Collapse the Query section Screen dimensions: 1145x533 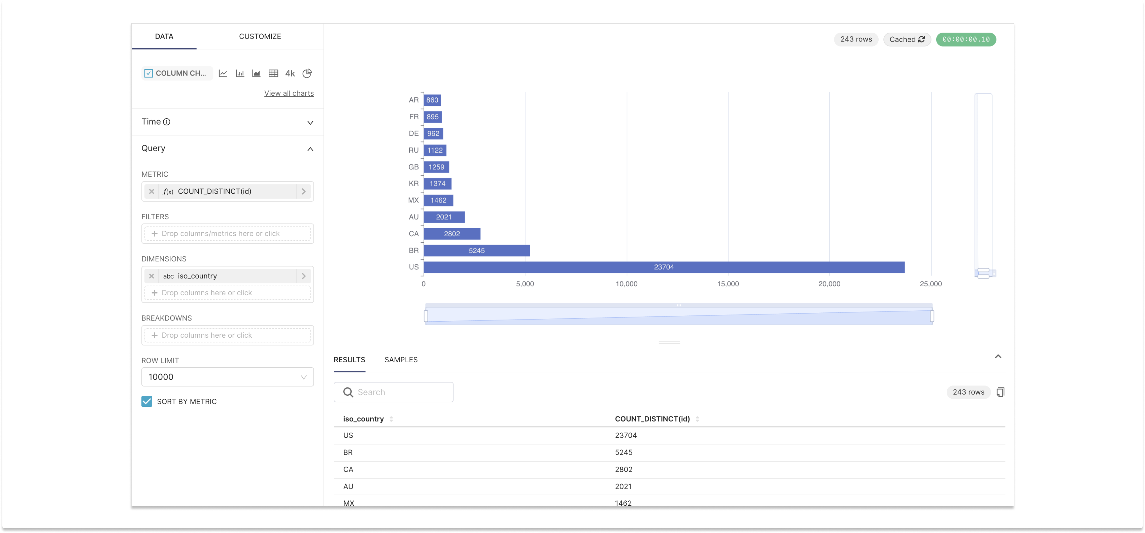(x=310, y=149)
